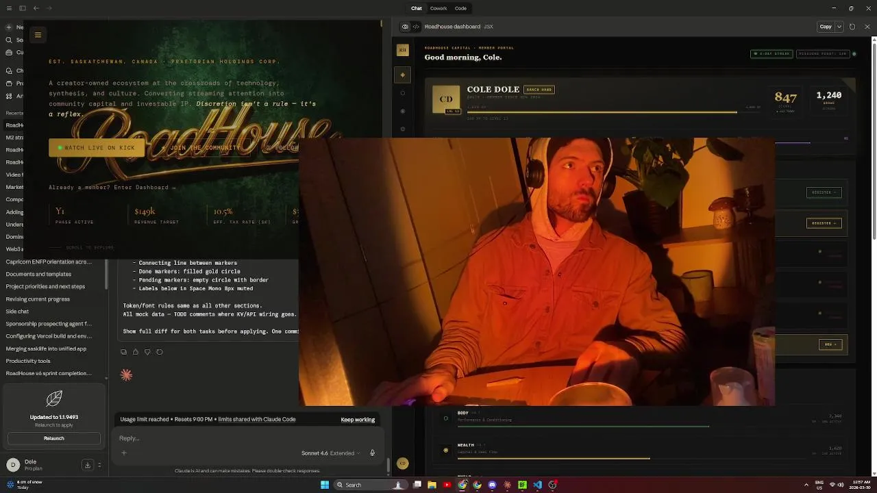This screenshot has height=493, width=877.
Task: Open 'Sponsorship prospecting agent' chat
Action: click(x=49, y=323)
